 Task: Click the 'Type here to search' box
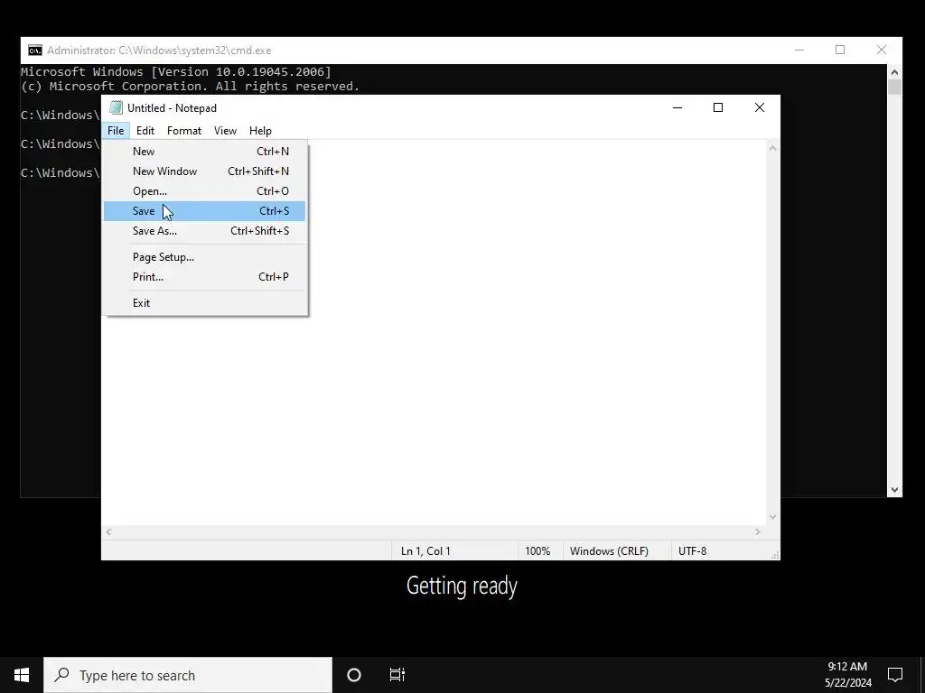click(188, 675)
